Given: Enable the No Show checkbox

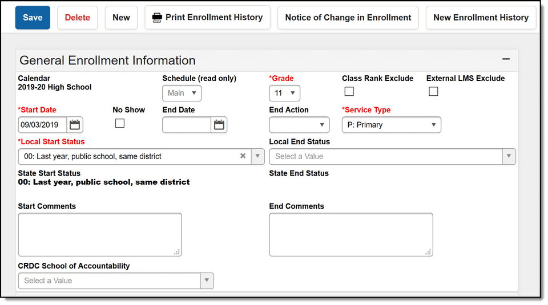Looking at the screenshot, I should click(120, 123).
